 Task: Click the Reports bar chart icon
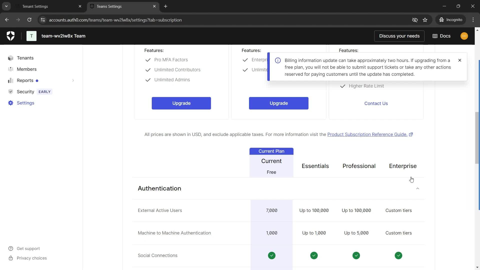[10, 80]
